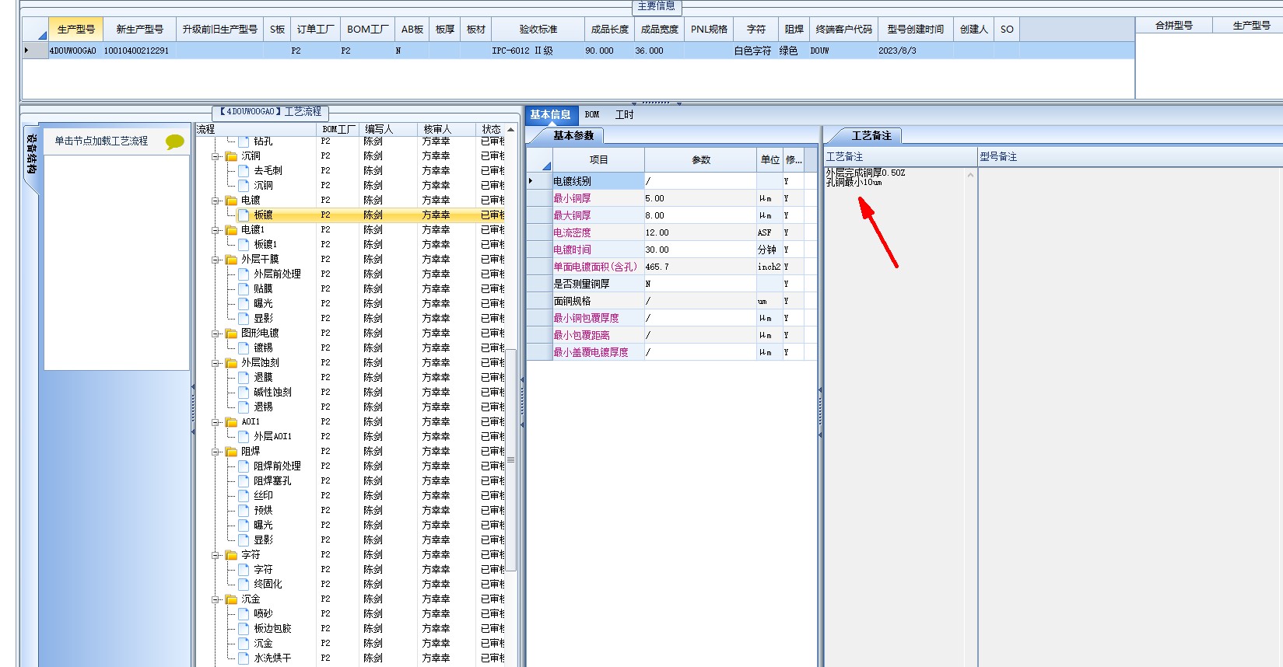Screen dimensions: 1283x667
Task: Click the 是否测量铜厚 parameter row
Action: click(x=672, y=285)
